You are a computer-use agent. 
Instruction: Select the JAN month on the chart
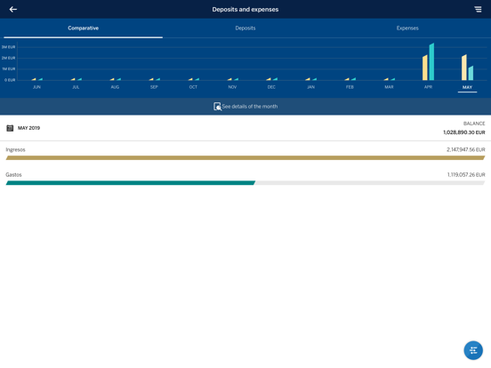point(310,87)
